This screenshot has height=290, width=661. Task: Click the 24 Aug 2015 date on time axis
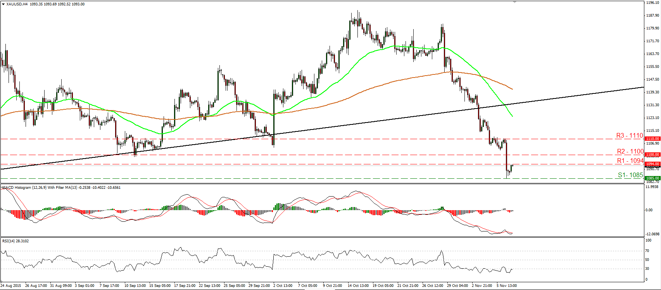pyautogui.click(x=11, y=286)
